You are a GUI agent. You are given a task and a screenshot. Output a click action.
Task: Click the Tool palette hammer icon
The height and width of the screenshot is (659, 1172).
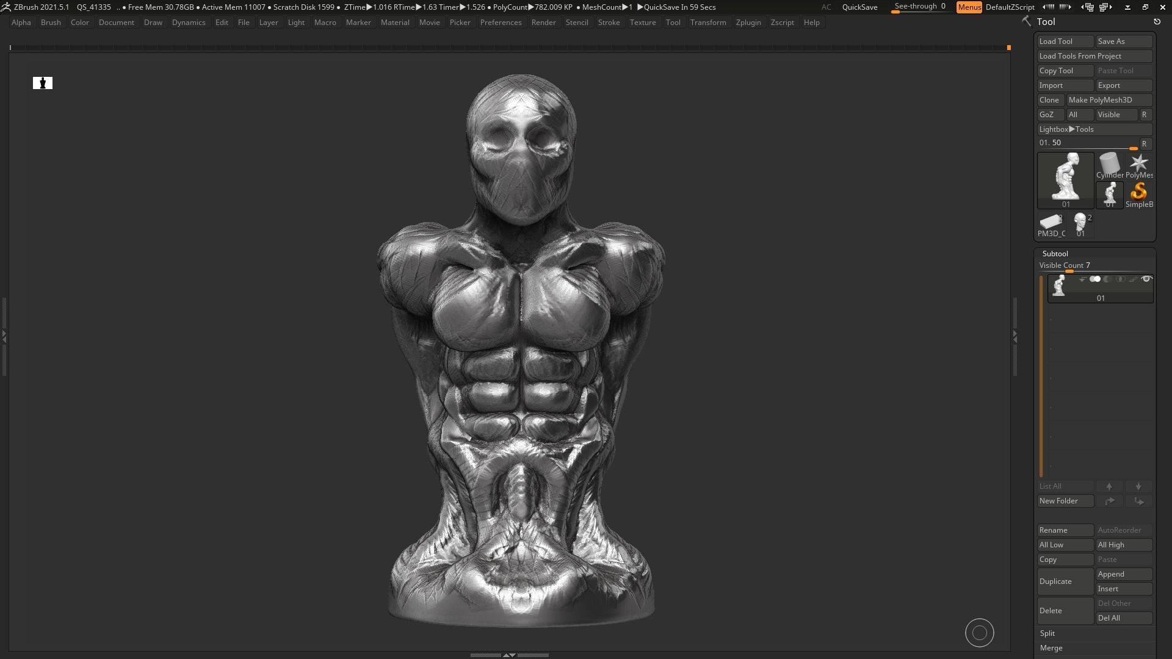tap(1027, 21)
